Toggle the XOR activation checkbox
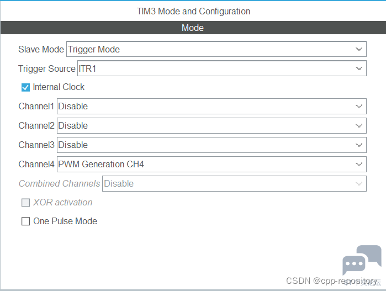 (x=25, y=202)
